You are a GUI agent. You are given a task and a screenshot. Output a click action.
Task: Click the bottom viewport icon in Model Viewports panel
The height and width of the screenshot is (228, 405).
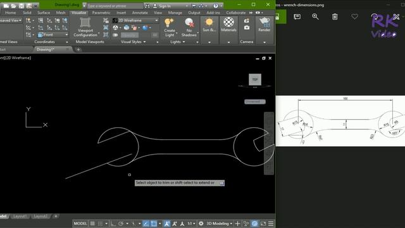pyautogui.click(x=106, y=35)
